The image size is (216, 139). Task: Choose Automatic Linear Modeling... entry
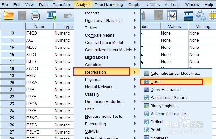point(175,74)
